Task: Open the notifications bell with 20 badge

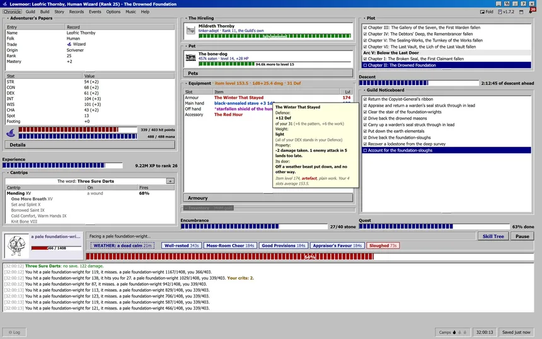Action: 532,11
